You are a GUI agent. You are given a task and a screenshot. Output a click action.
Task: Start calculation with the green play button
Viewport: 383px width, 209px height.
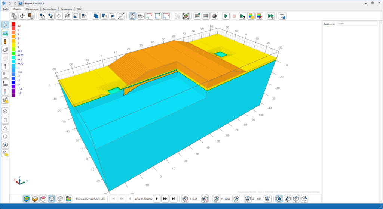[x=226, y=16]
